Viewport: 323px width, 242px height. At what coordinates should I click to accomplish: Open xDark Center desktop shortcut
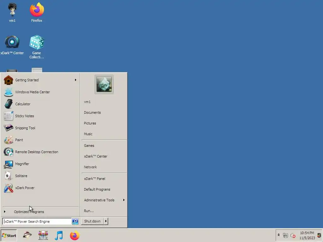[x=12, y=45]
